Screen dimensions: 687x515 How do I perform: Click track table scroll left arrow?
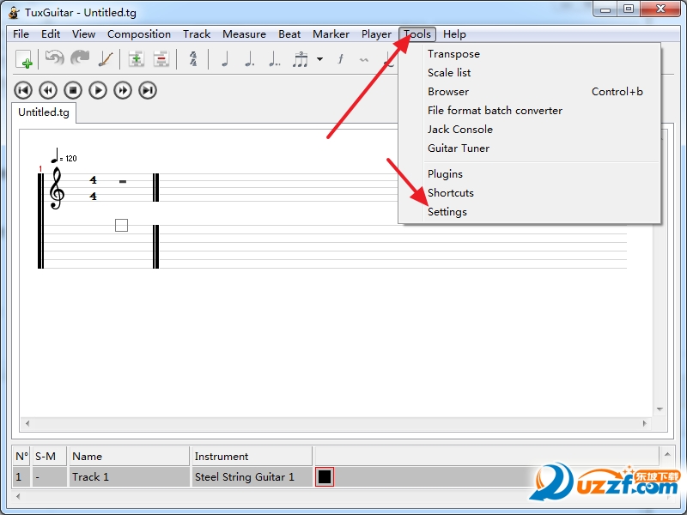pos(18,497)
